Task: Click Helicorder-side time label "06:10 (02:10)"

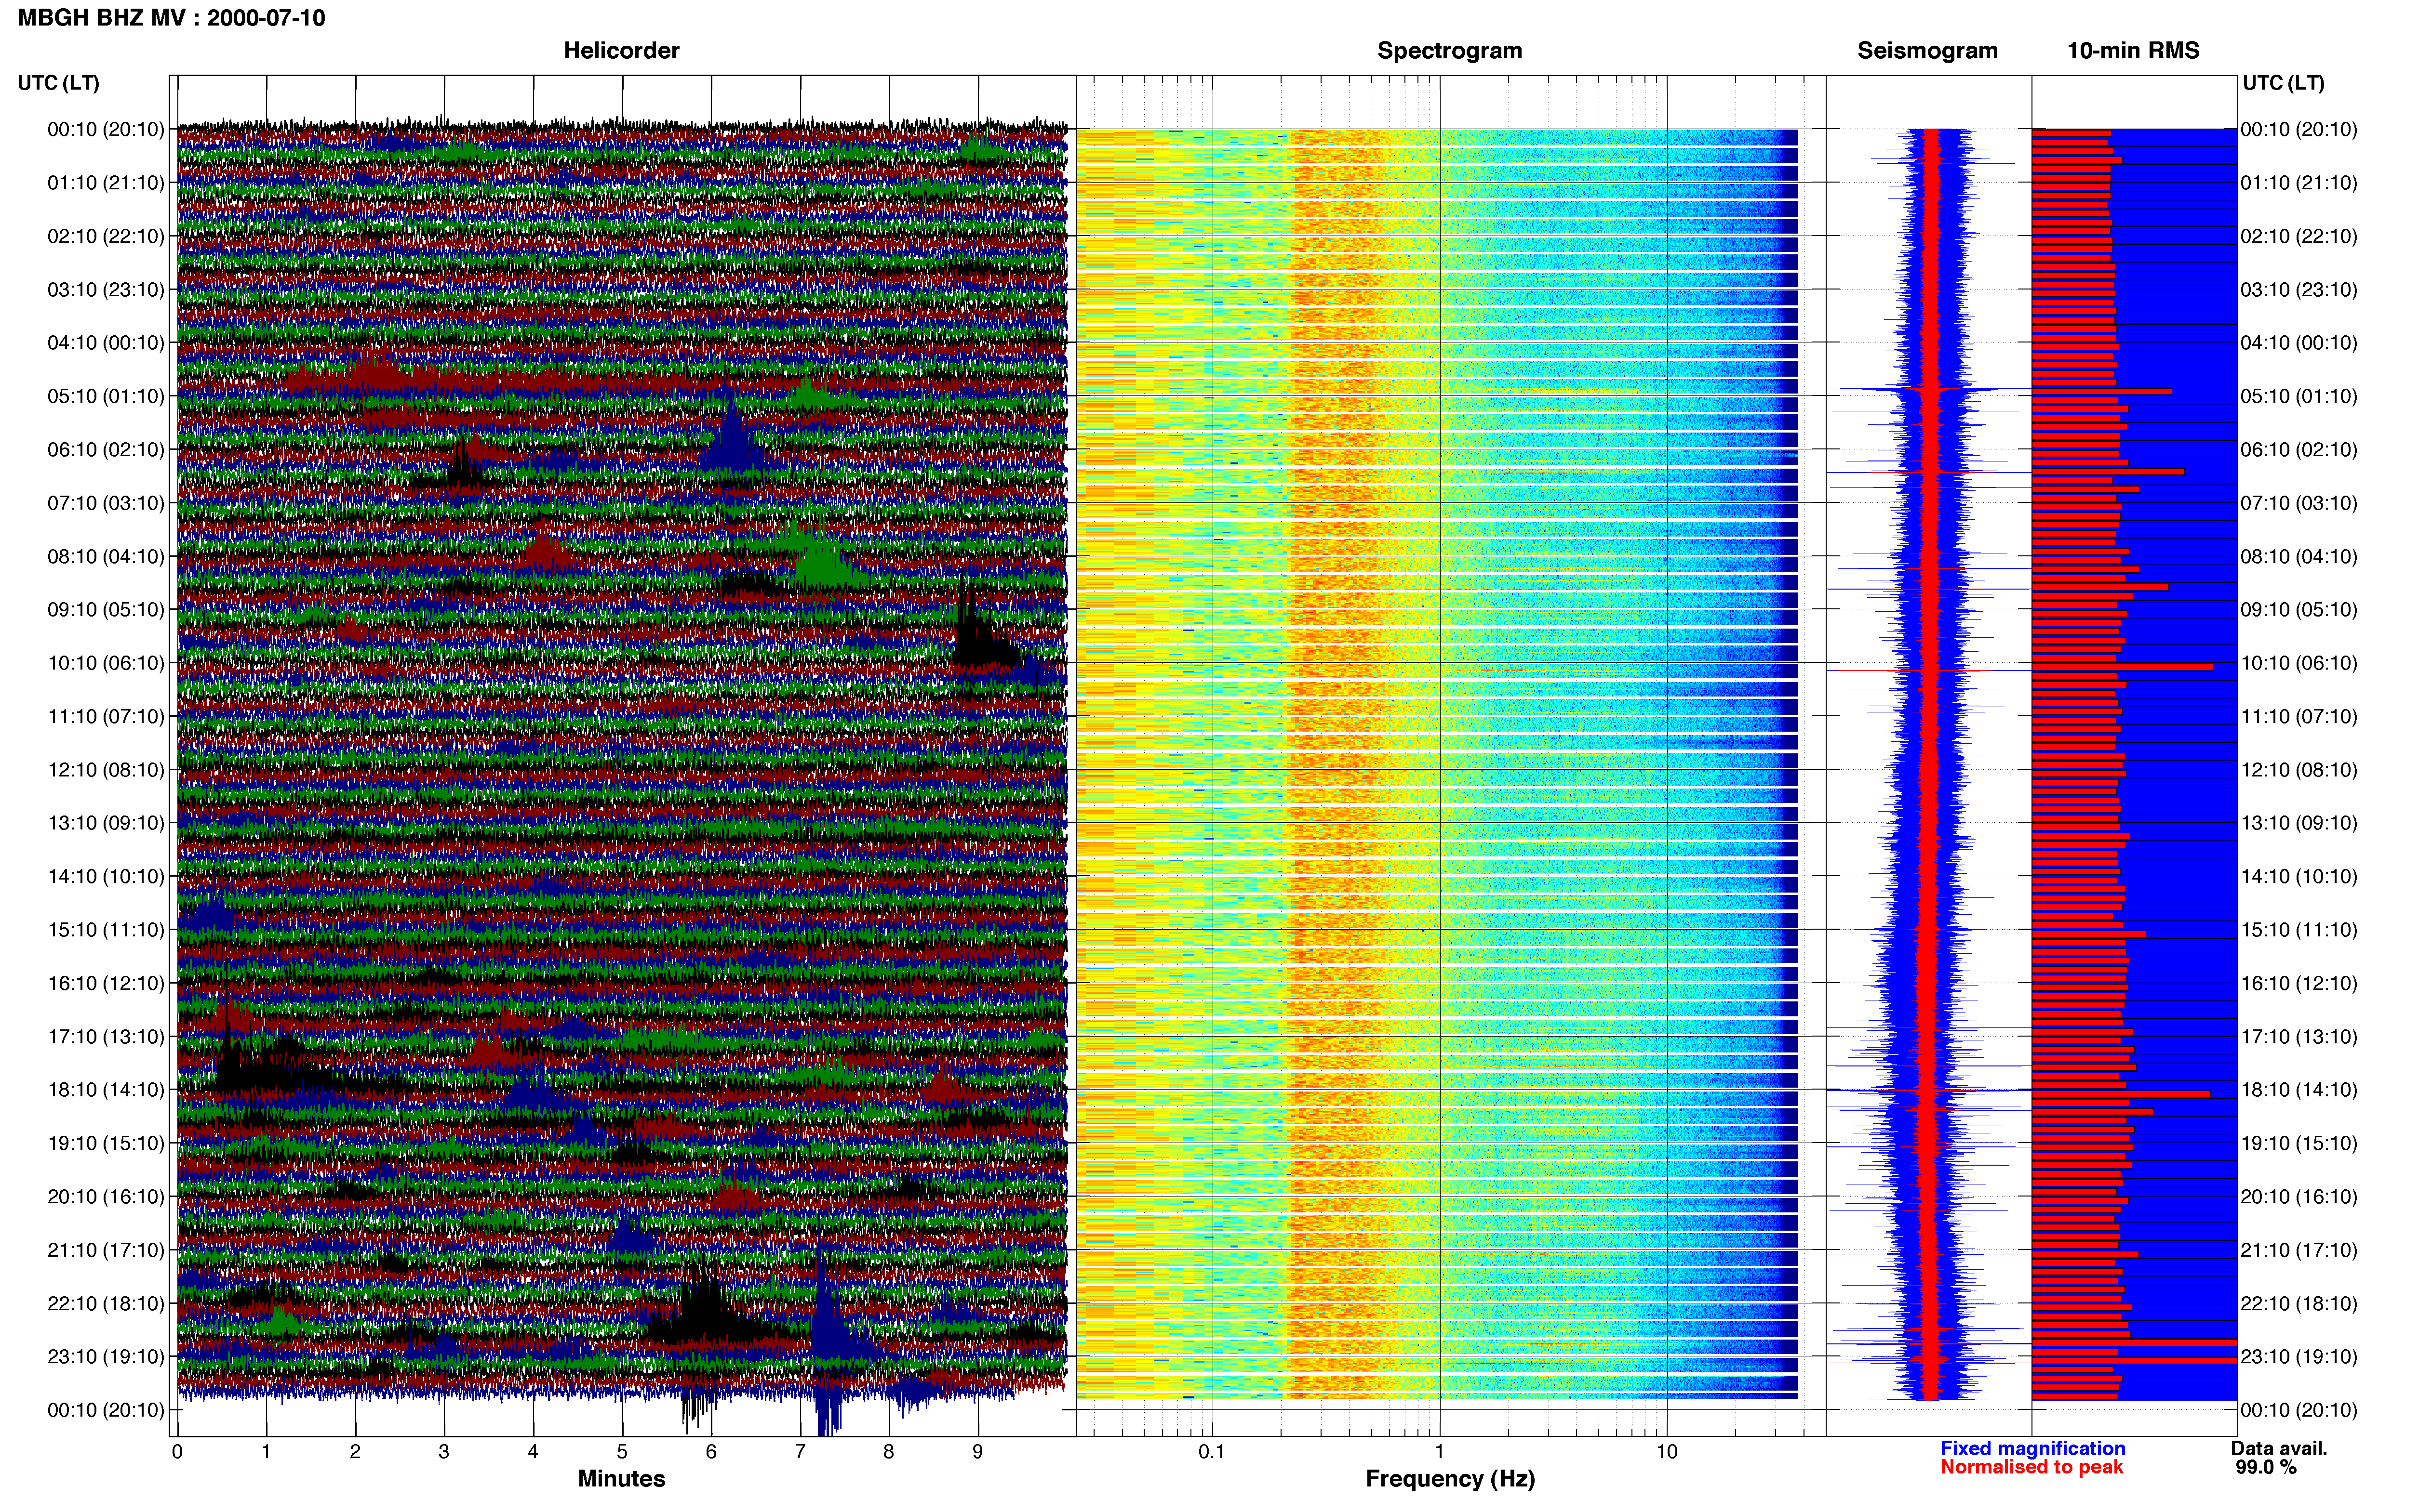Action: [106, 450]
